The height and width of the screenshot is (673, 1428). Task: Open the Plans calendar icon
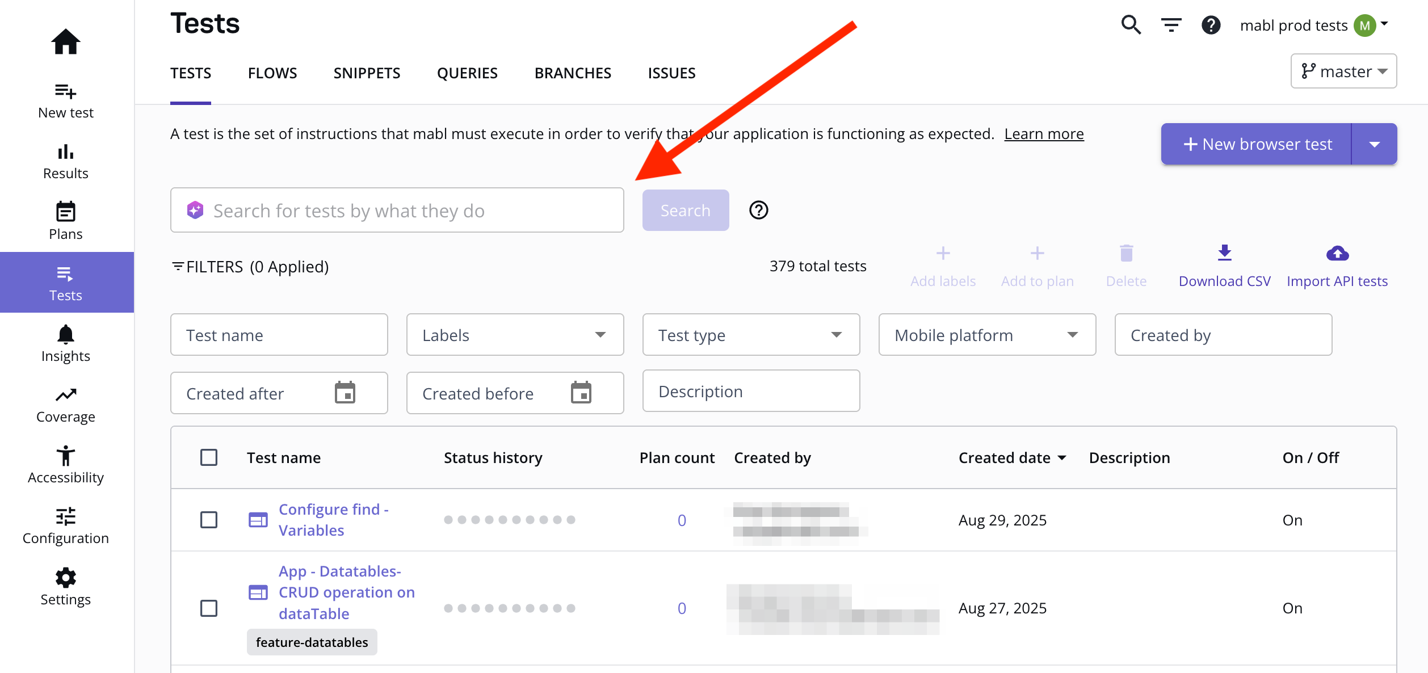66,212
